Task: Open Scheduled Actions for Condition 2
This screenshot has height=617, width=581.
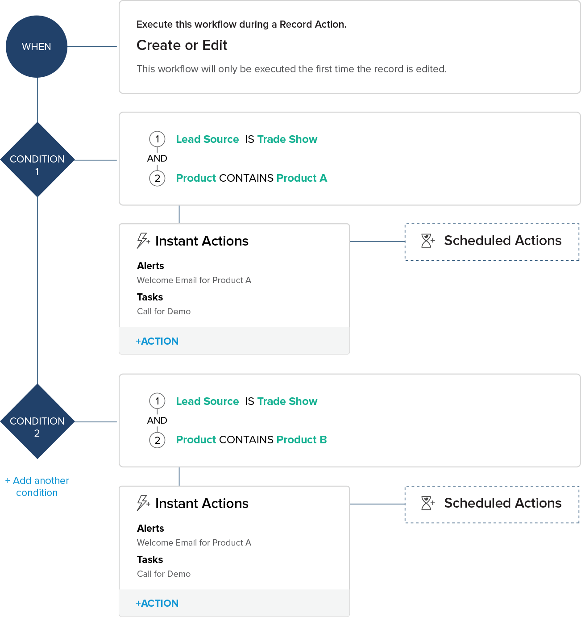Action: (502, 503)
